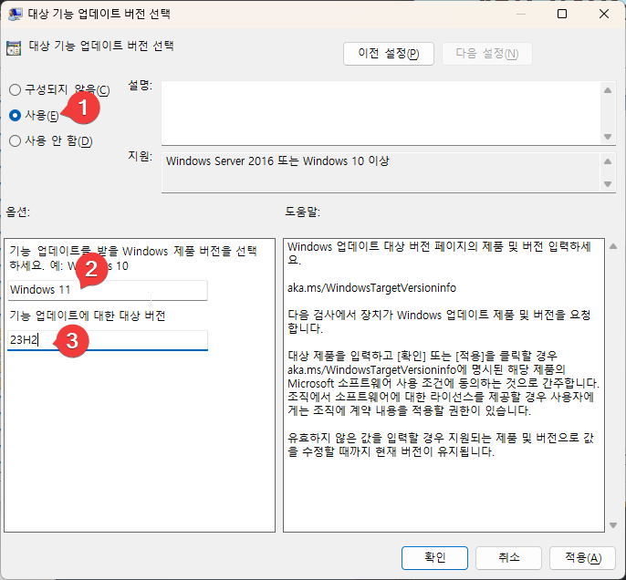Viewport: 626px width, 580px height.
Task: Click the 옵션: label
Action: [18, 212]
